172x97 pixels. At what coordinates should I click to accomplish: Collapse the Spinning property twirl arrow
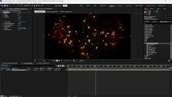click(x=2, y=17)
